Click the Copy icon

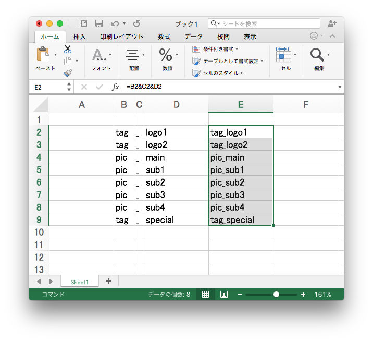[x=68, y=61]
